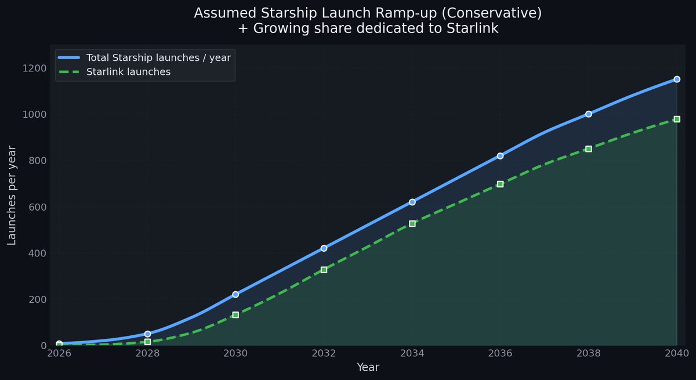Select the blue circle data point at 2030
The image size is (696, 380).
pos(235,295)
